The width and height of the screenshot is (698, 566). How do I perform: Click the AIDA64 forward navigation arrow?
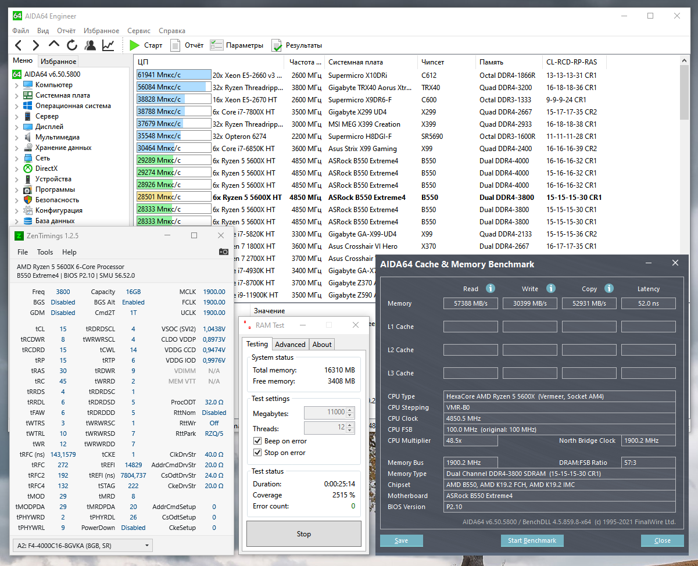pos(36,45)
